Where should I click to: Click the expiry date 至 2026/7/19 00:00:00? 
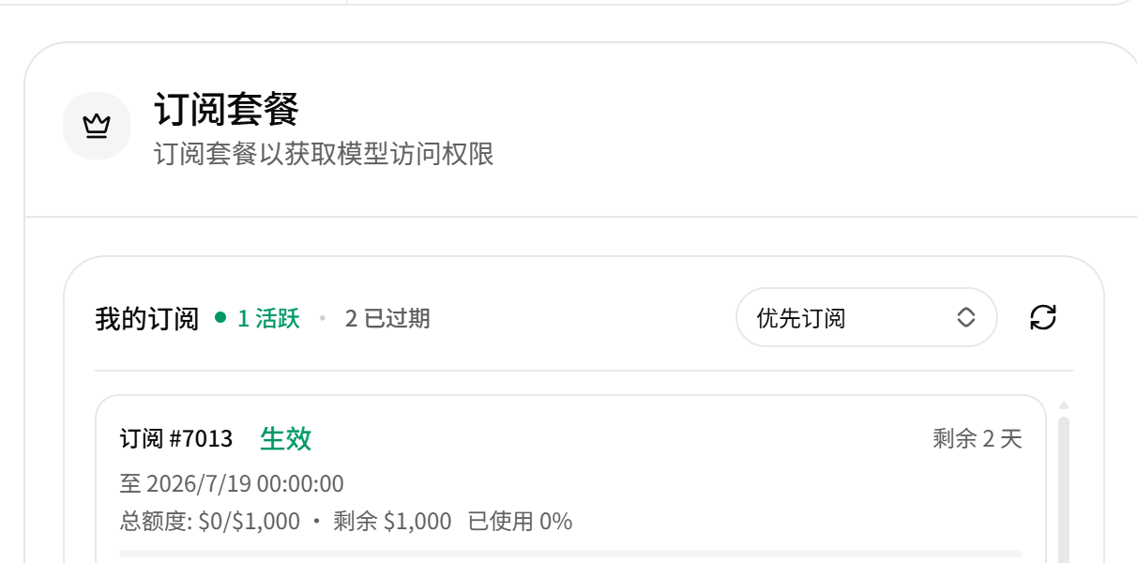click(232, 484)
